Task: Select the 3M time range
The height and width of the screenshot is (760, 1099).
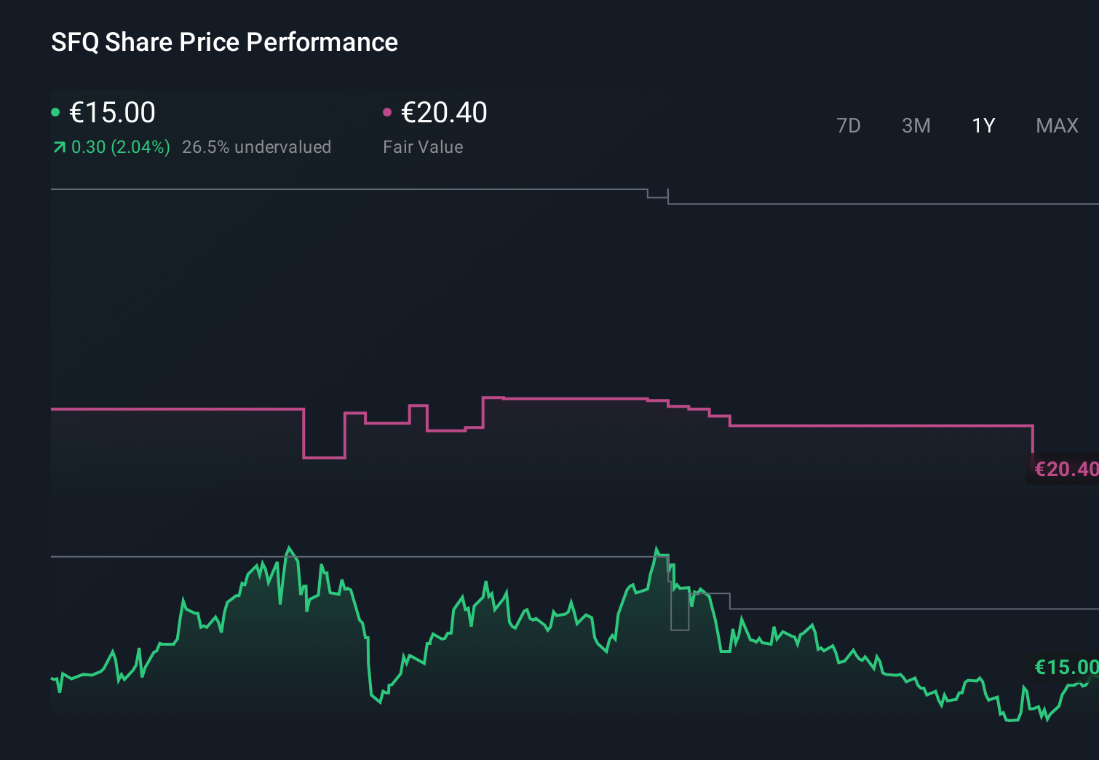Action: point(916,126)
